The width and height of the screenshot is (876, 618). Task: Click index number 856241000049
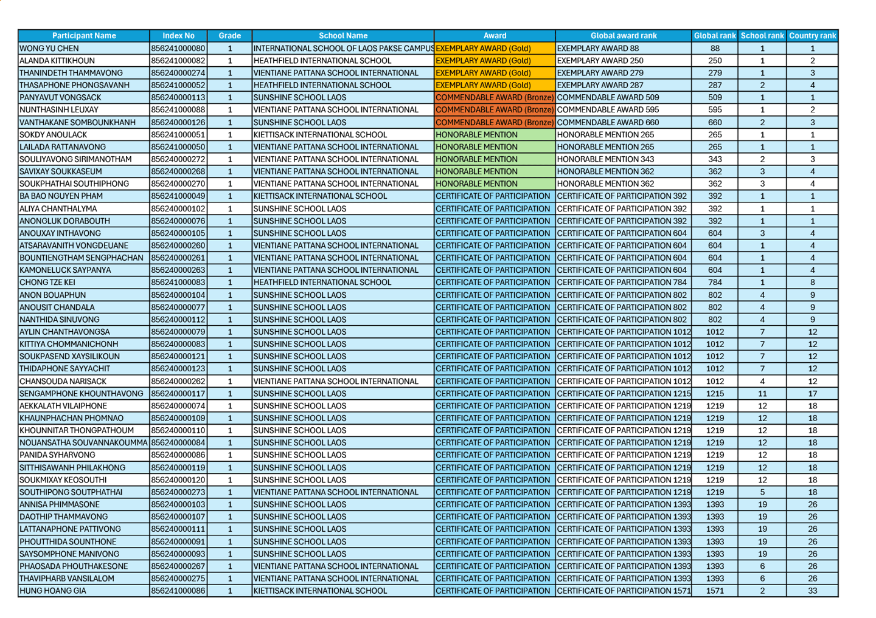[179, 196]
